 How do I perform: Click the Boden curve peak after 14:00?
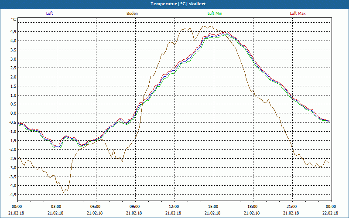point(203,26)
